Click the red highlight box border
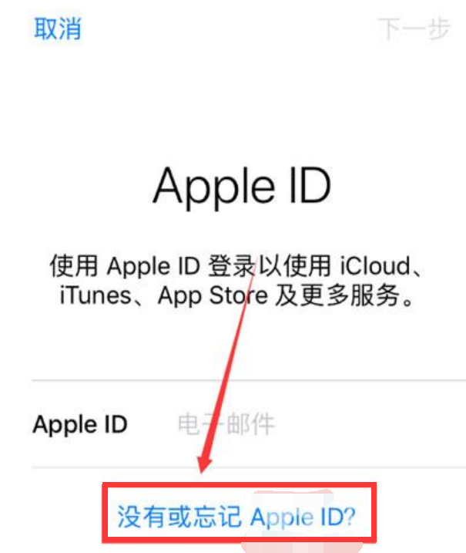 coord(240,485)
